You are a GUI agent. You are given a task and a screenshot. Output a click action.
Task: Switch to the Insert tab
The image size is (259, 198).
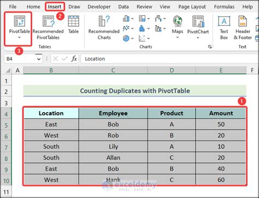click(x=55, y=7)
